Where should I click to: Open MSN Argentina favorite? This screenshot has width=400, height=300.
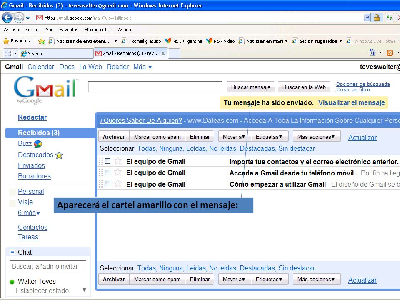(x=183, y=41)
